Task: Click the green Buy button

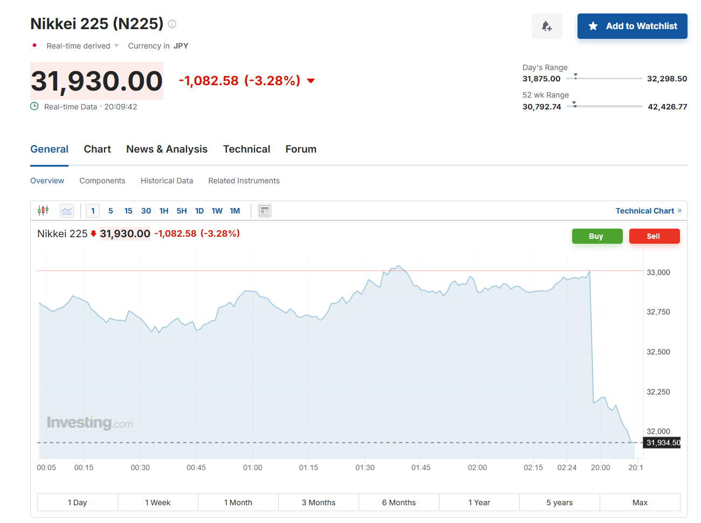Action: (597, 236)
